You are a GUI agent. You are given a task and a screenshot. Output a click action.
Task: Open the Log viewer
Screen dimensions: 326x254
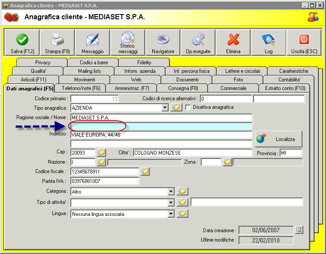coord(269,43)
